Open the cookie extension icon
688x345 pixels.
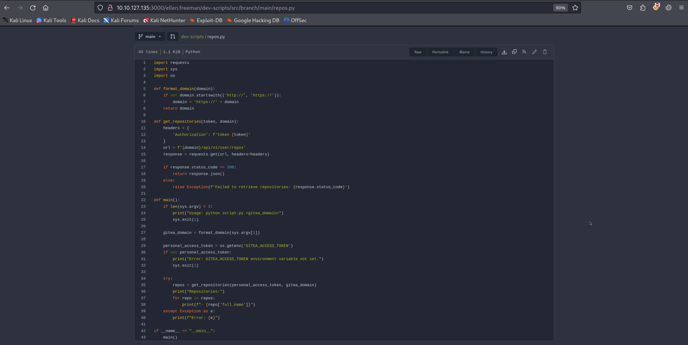(x=669, y=8)
